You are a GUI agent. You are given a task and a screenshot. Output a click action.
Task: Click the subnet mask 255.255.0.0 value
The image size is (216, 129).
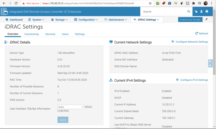pyautogui.click(x=169, y=111)
